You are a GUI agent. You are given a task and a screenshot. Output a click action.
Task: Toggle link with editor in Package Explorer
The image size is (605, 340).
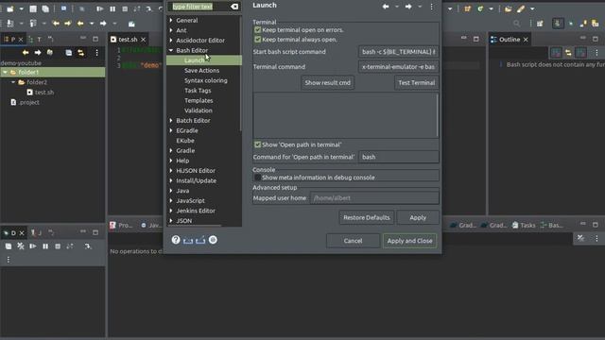[81, 53]
